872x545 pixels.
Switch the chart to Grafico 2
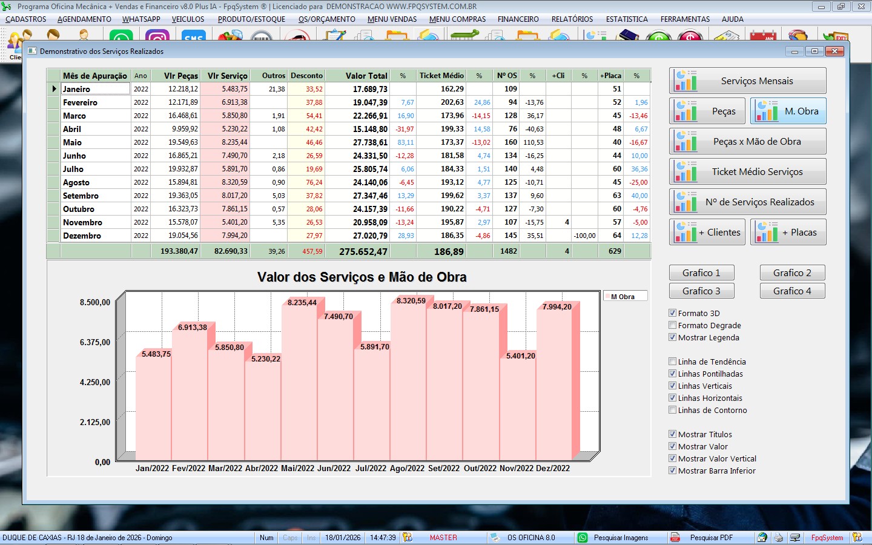coord(792,273)
